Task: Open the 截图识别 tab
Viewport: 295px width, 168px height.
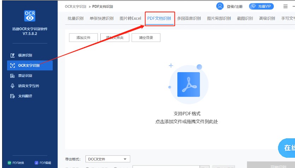Action: click(x=245, y=18)
